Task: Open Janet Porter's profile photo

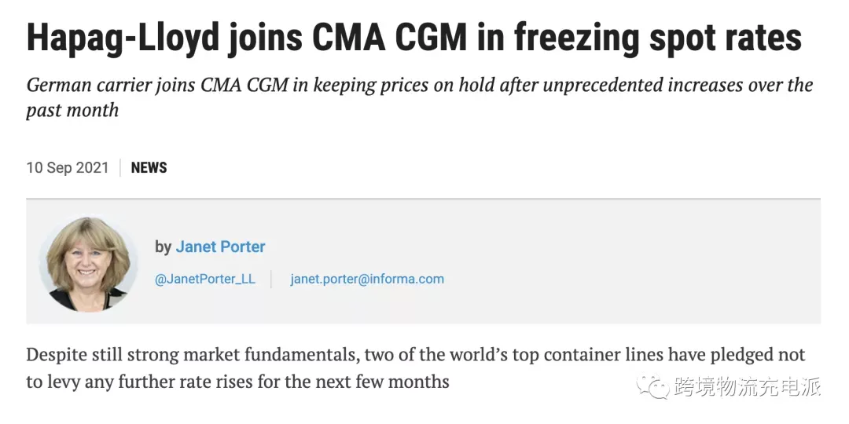Action: pos(88,263)
